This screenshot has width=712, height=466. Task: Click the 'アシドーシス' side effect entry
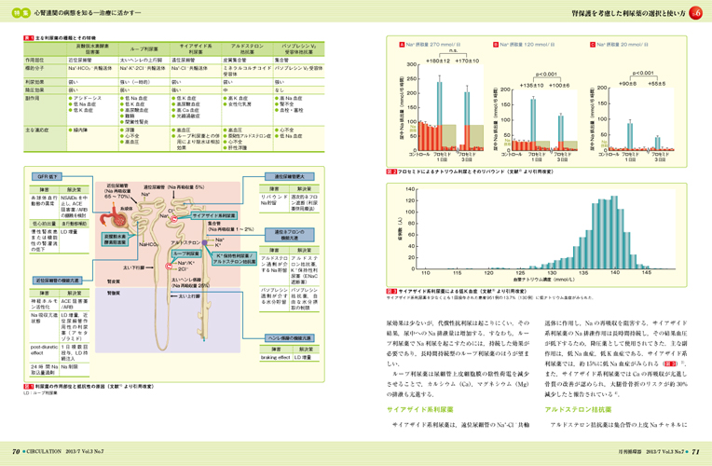tap(86, 98)
